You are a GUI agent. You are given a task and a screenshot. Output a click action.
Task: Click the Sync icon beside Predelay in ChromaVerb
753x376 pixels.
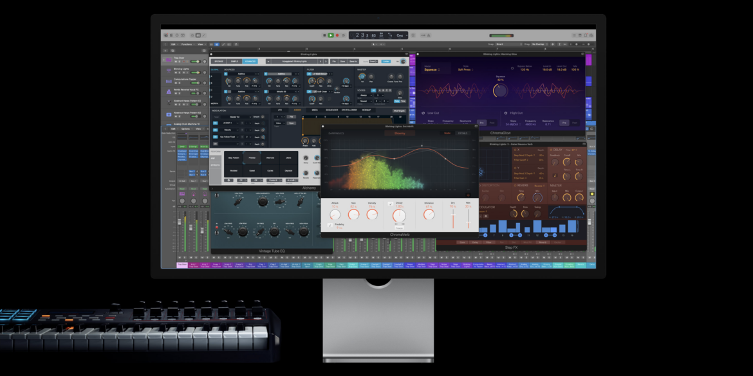pos(330,224)
